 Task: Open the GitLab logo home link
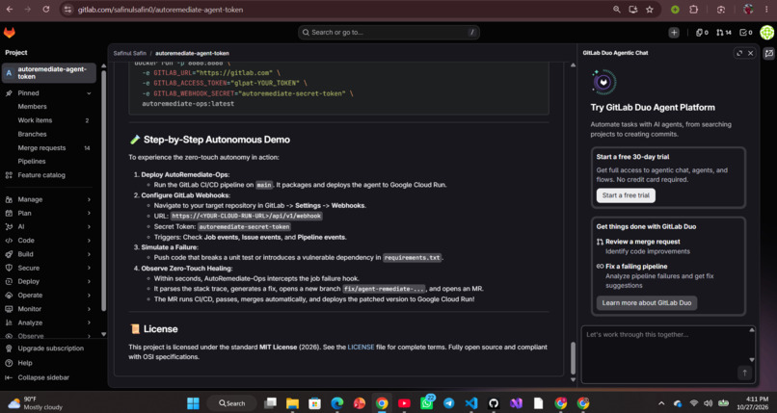[10, 33]
